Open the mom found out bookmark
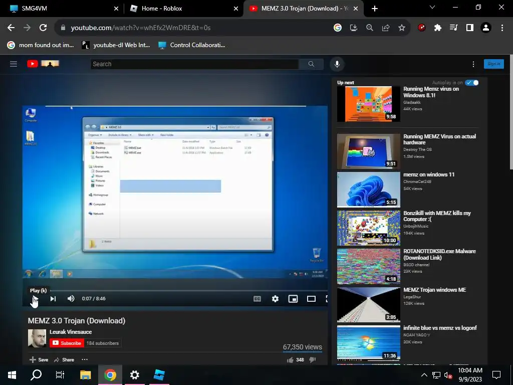 point(41,45)
